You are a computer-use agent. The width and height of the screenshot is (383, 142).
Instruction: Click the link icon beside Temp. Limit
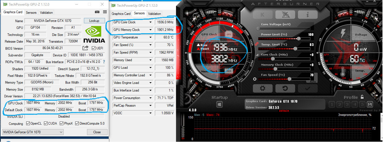(x=257, y=44)
